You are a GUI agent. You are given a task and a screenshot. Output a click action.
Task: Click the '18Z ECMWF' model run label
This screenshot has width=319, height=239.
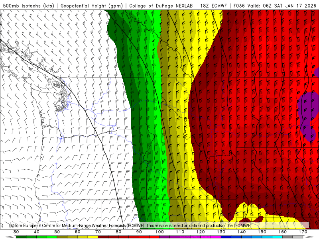pyautogui.click(x=213, y=6)
